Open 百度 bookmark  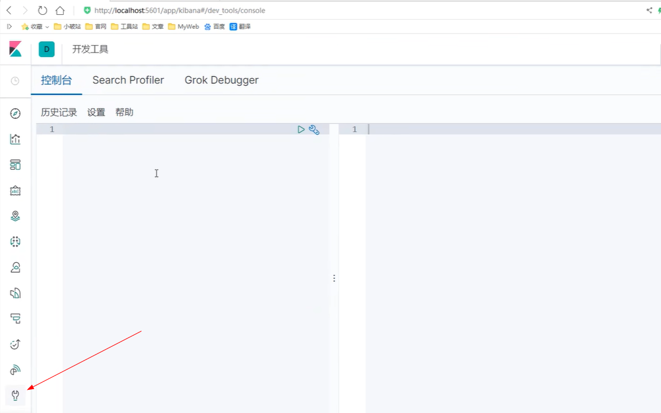click(214, 26)
